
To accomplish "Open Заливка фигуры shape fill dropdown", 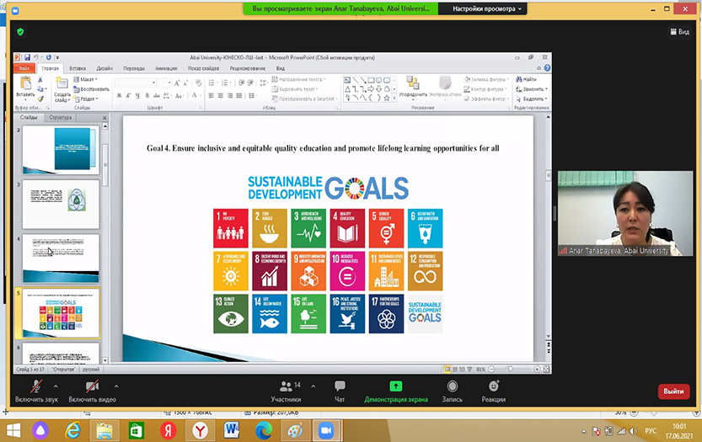I will [x=486, y=79].
